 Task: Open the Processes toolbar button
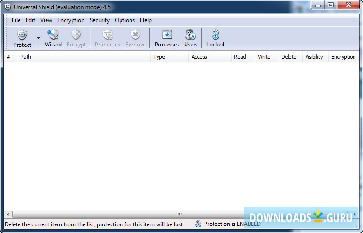167,38
